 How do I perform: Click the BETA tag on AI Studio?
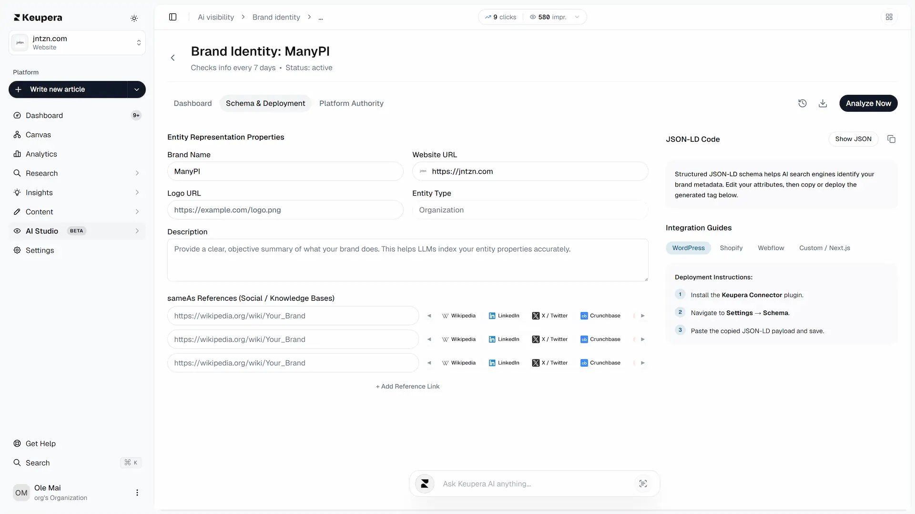[76, 231]
